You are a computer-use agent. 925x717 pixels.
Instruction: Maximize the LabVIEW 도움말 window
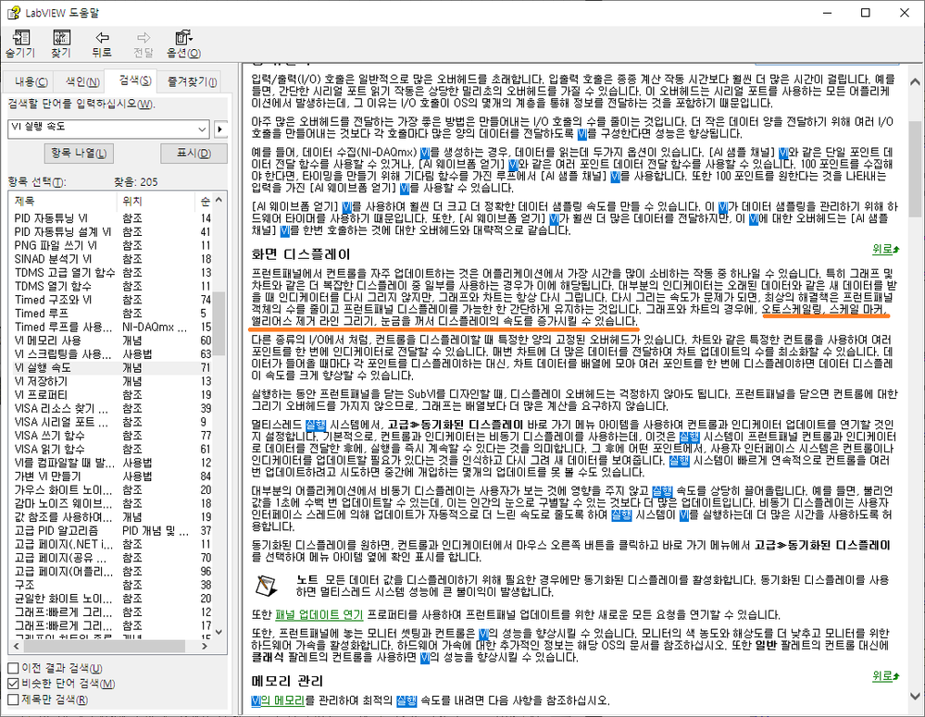(866, 12)
